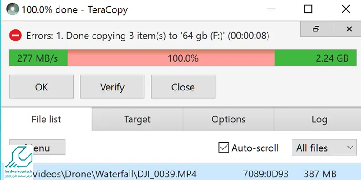The image size is (361, 180).
Task: Minimize the TeraCopy window
Action: 271,9
